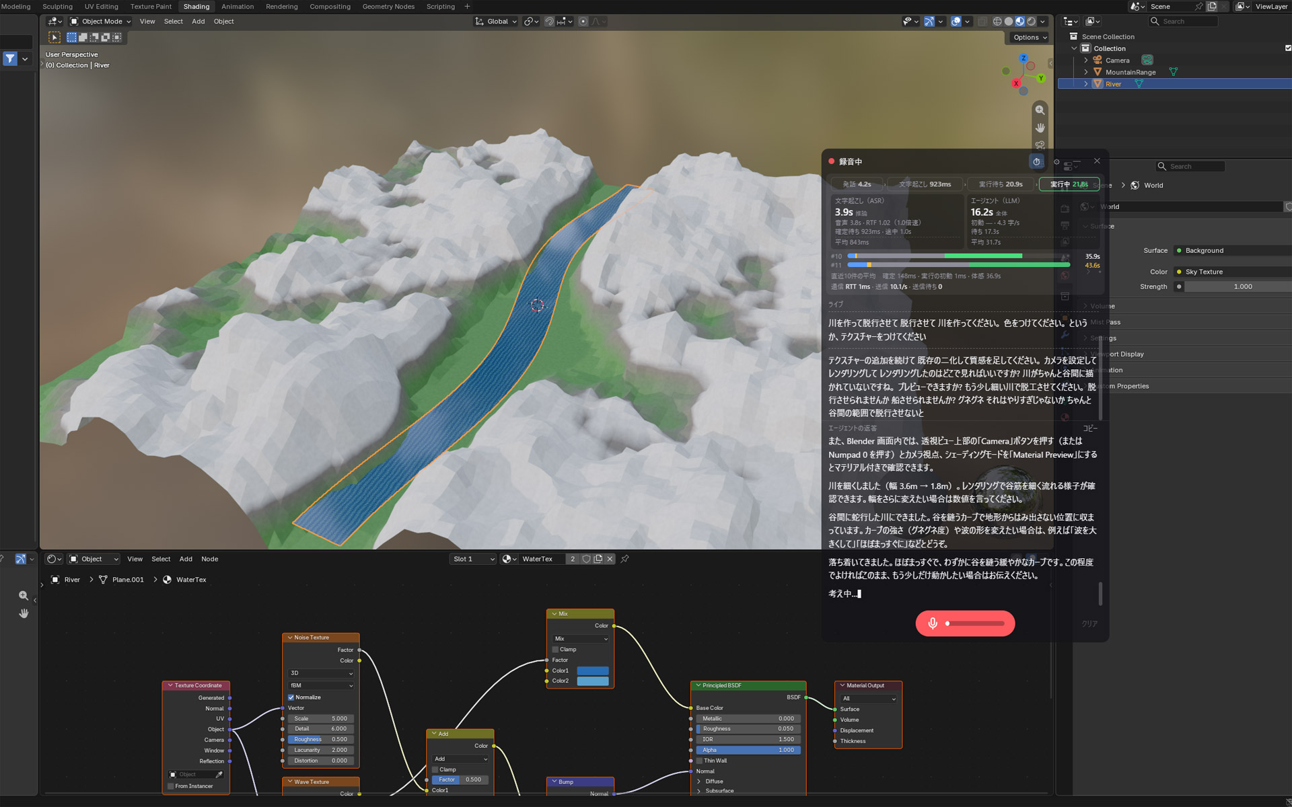Screen dimensions: 1292x807
Task: Expand the Camera item in outliner
Action: [x=1085, y=61]
